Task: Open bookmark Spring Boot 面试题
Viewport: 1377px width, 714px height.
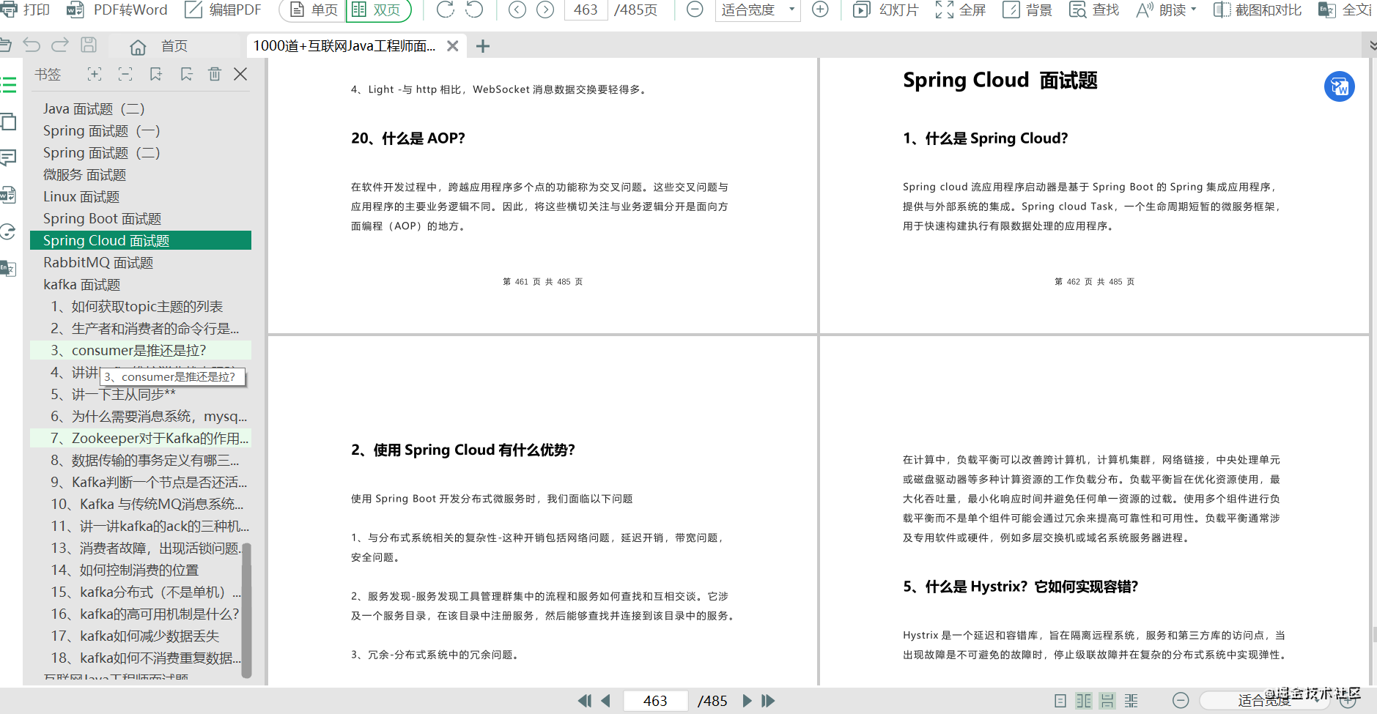Action: [102, 219]
